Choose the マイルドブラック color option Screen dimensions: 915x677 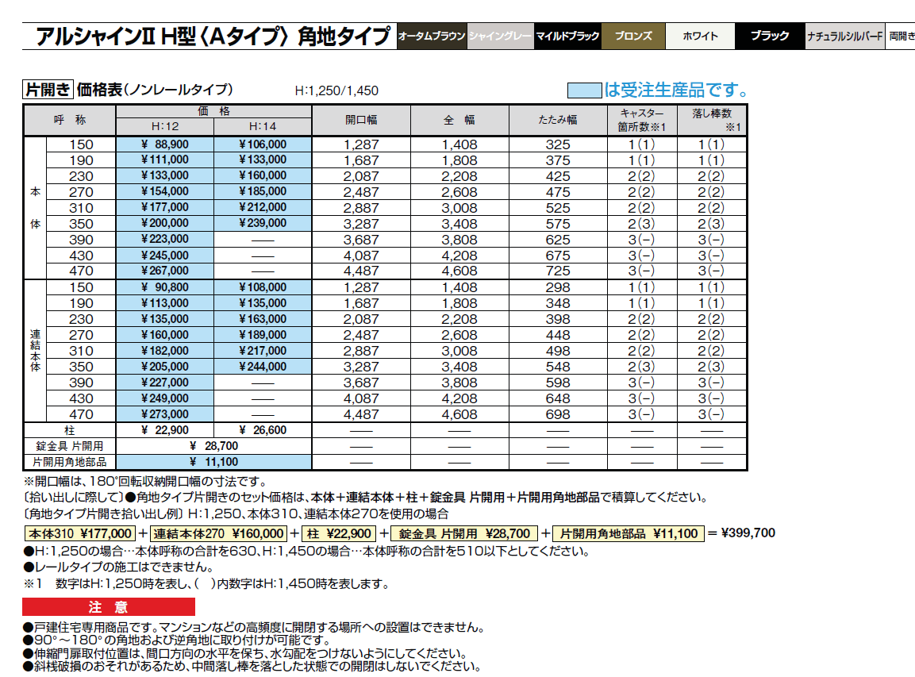[569, 35]
